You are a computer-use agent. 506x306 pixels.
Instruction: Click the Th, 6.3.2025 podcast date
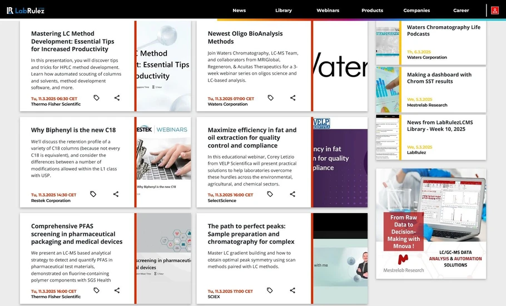[x=419, y=52]
